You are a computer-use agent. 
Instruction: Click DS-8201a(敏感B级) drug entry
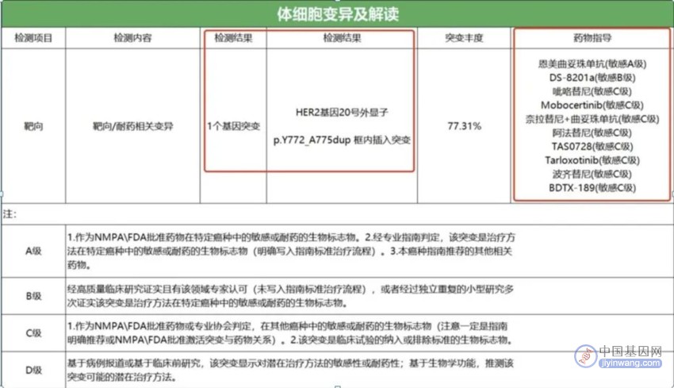point(592,78)
